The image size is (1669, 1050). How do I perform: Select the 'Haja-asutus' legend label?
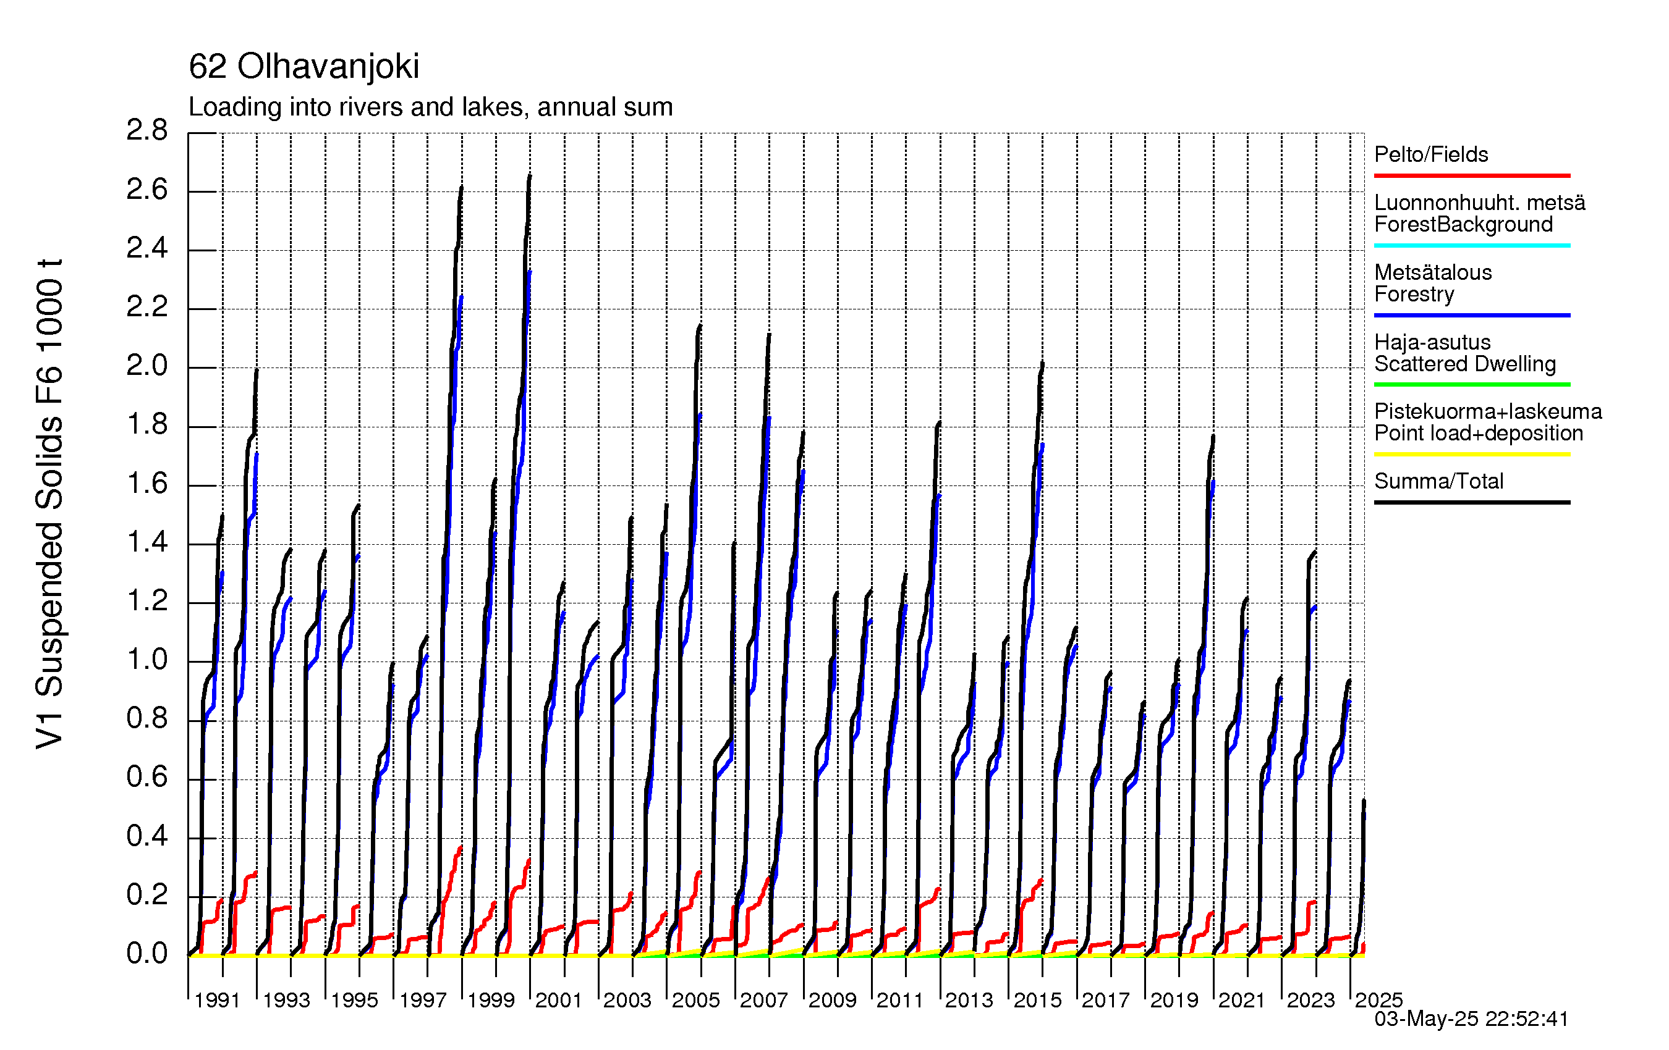pyautogui.click(x=1432, y=342)
